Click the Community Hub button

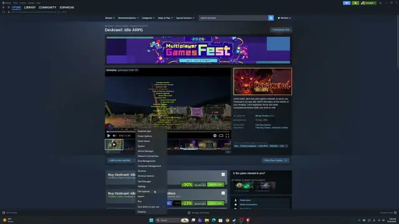pyautogui.click(x=281, y=30)
